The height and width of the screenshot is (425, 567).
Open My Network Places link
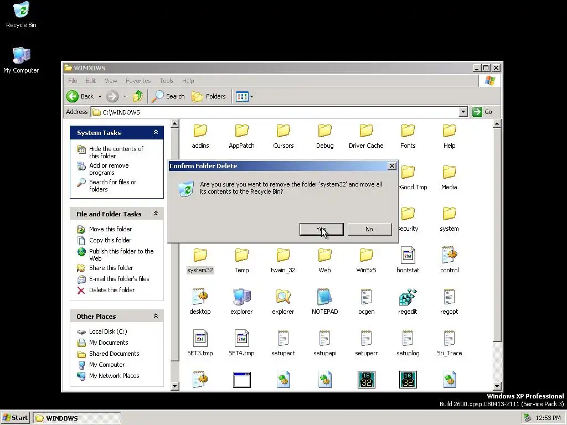(114, 376)
